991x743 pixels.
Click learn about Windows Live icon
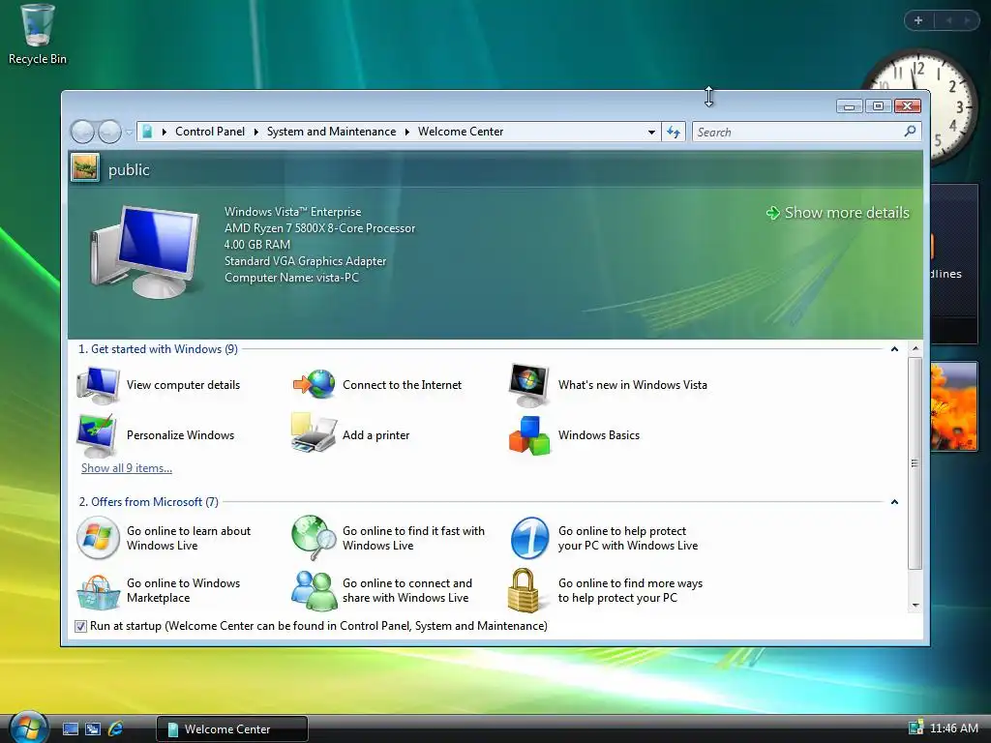(x=98, y=538)
